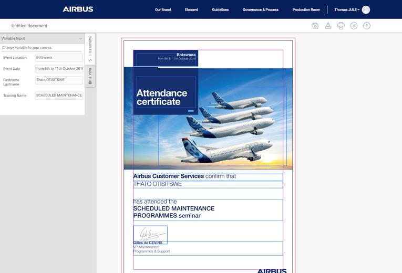Viewport: 402px width, 273px height.
Task: Open the Our Brand menu
Action: 163,10
